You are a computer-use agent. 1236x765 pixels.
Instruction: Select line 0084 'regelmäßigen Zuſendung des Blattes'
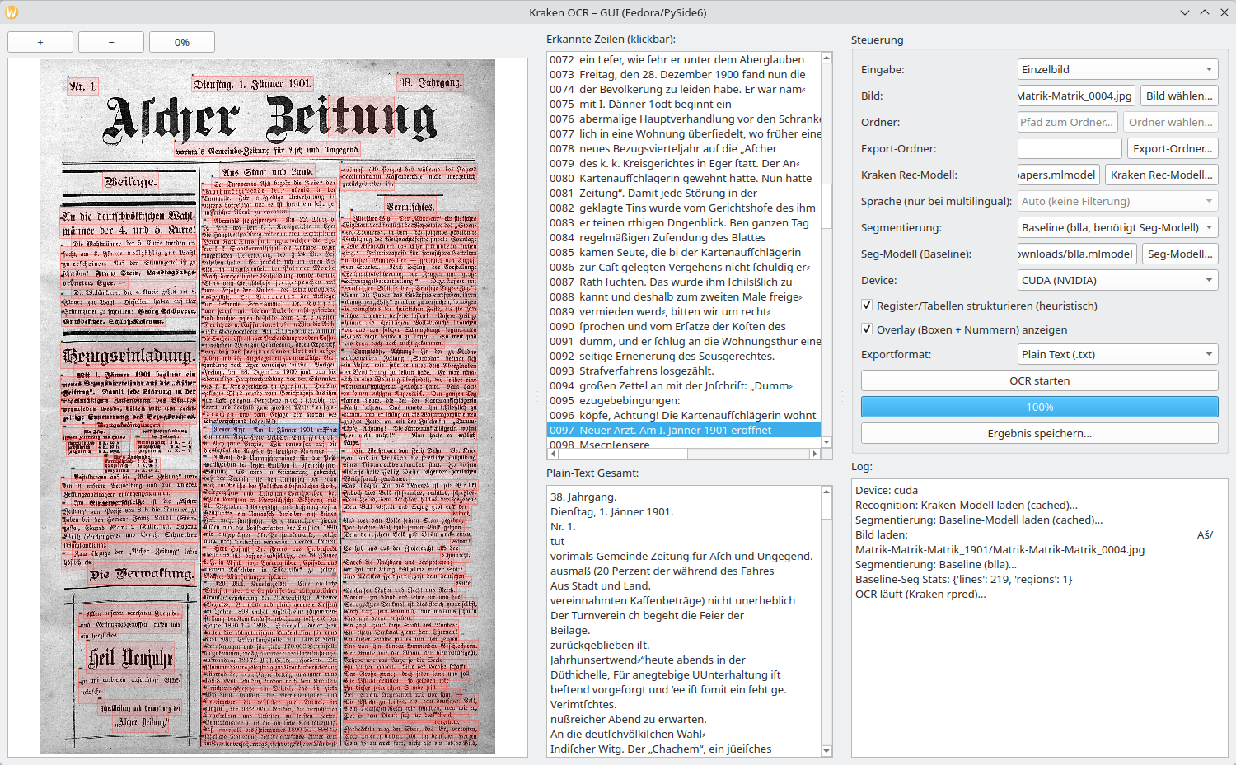pos(684,237)
